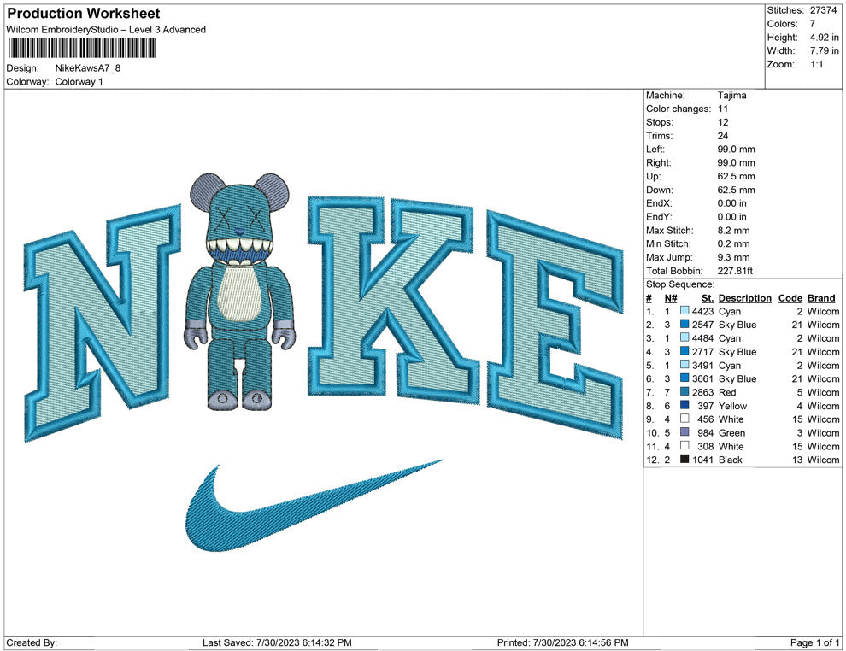846x651 pixels.
Task: Click the Wilcom EmbroideryStudio Level 3 Advanced line
Action: coord(106,30)
